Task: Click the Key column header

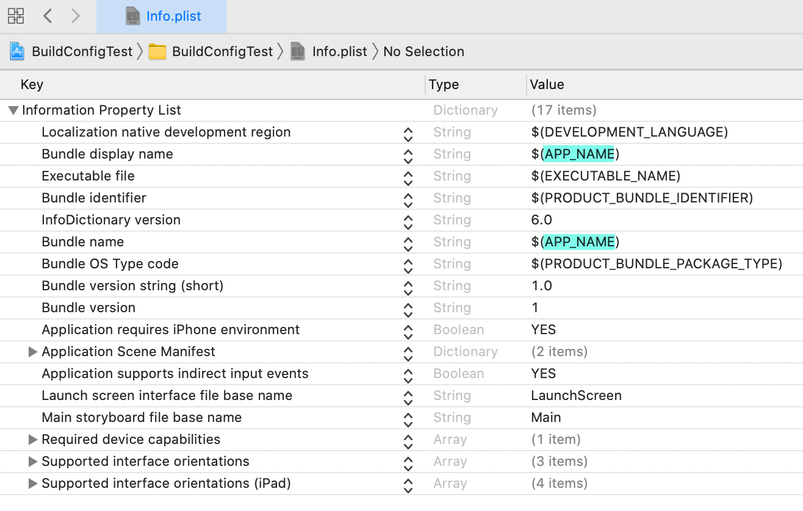Action: tap(32, 85)
